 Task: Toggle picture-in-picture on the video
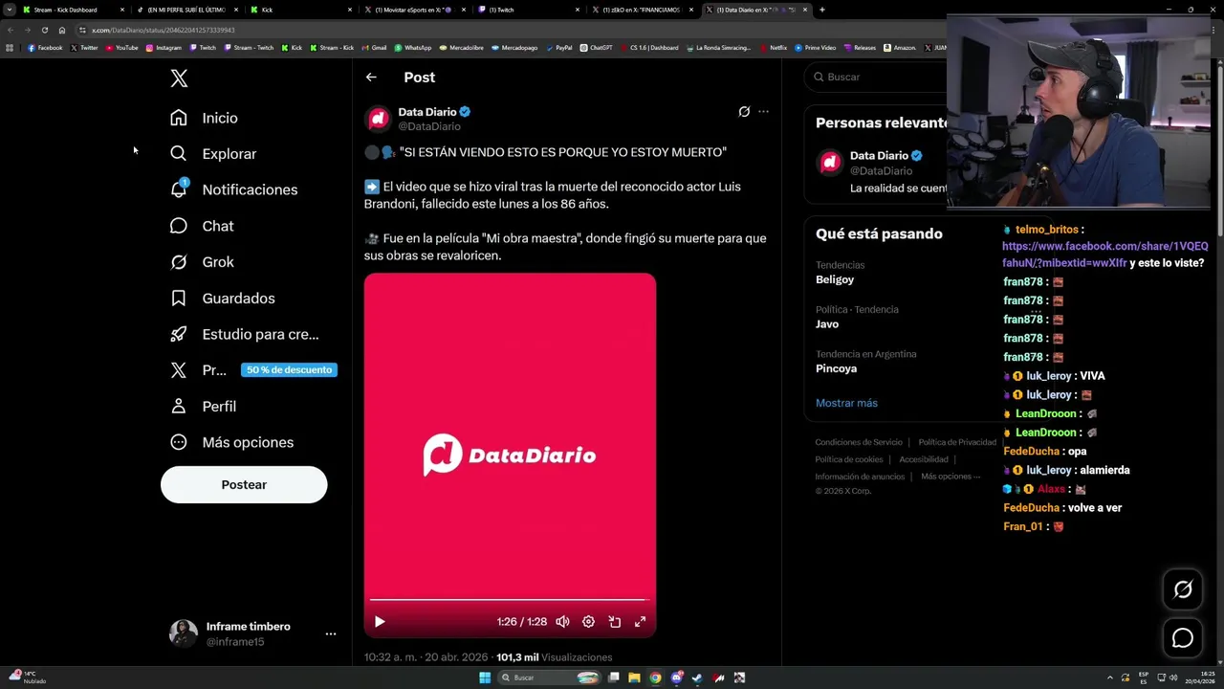click(614, 622)
